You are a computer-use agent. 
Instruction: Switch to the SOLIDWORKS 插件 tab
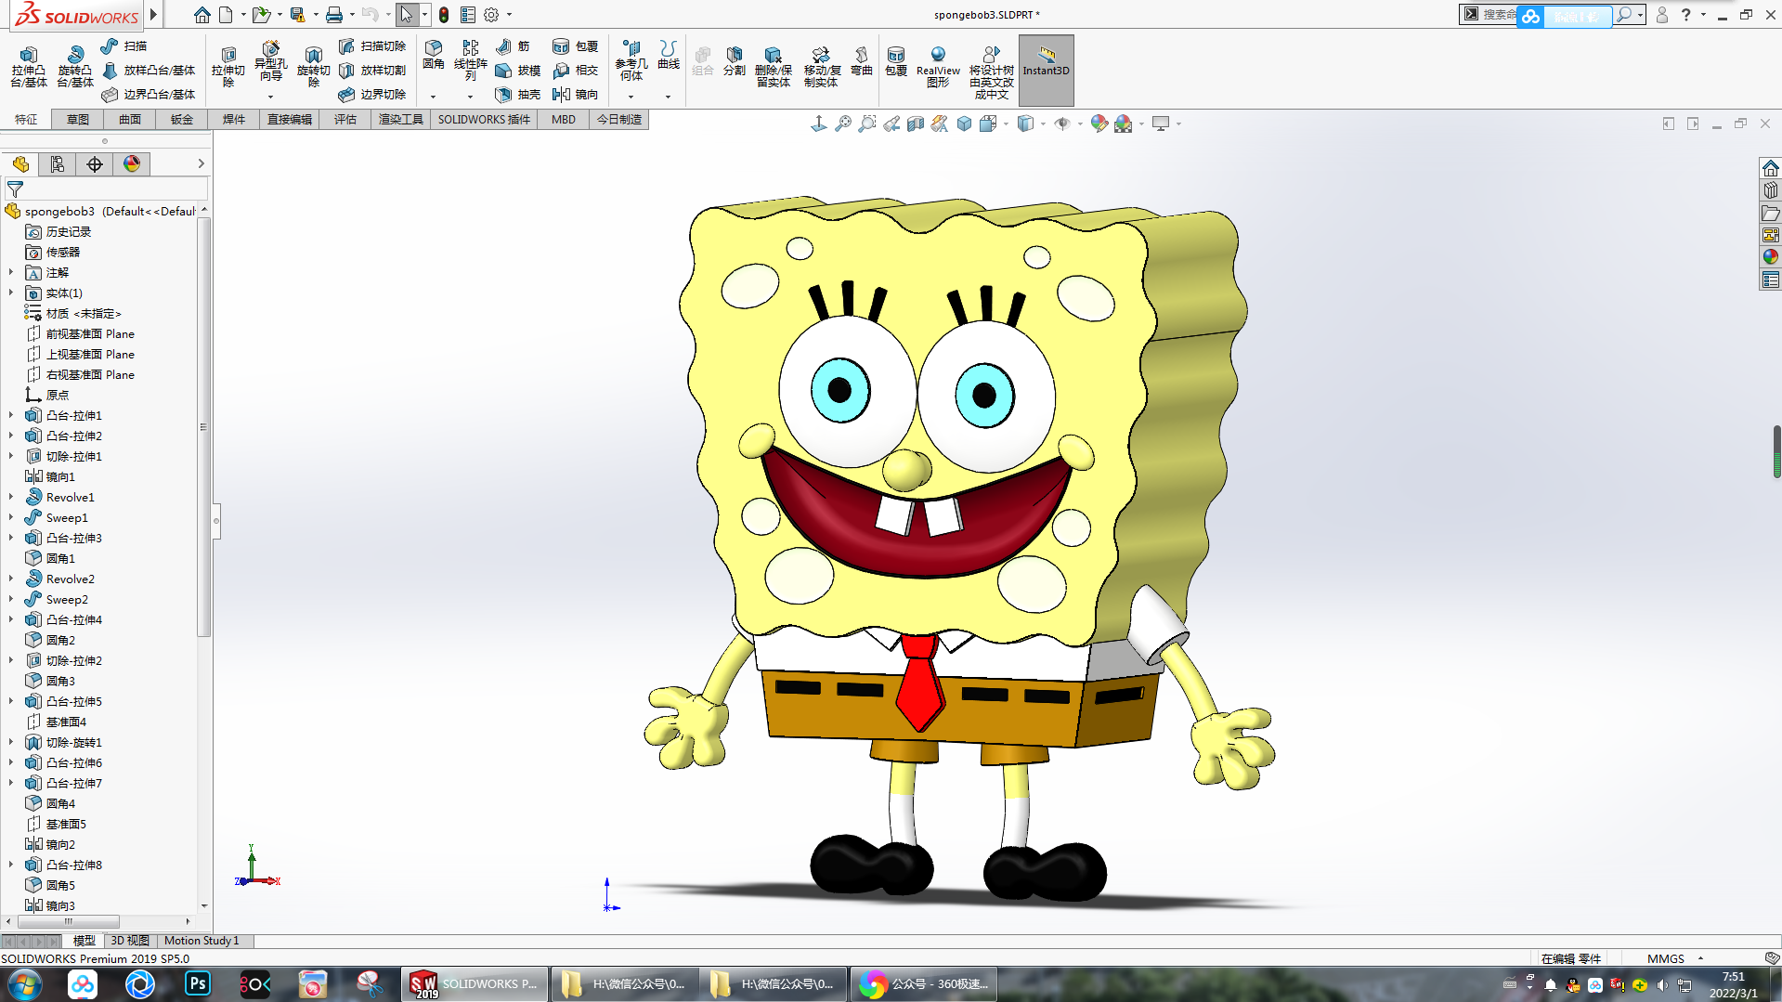484,120
